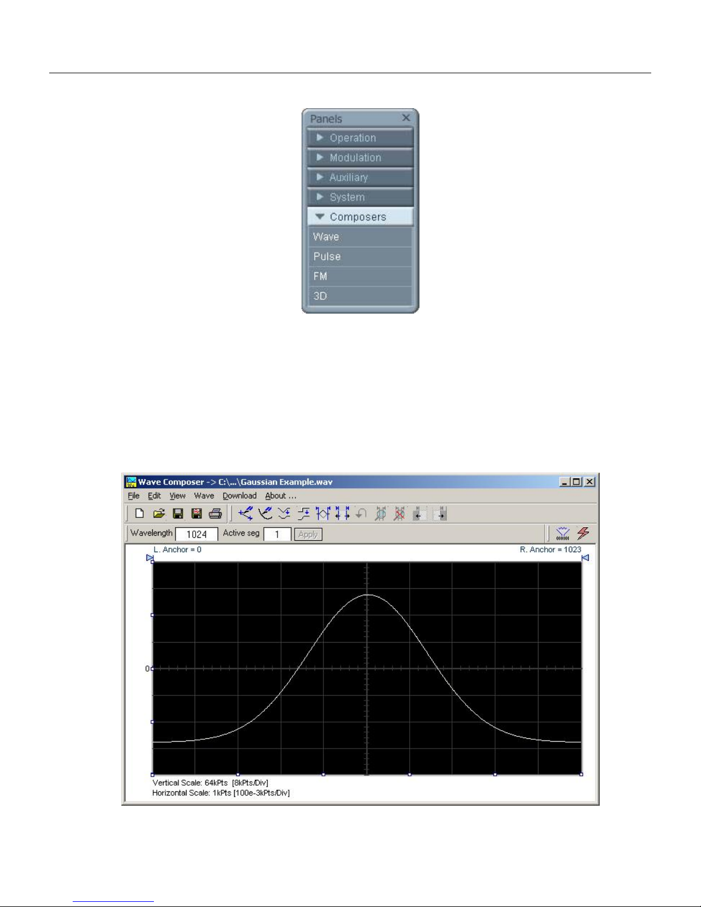The image size is (701, 907).
Task: Click the move left anchor icon
Action: click(419, 513)
